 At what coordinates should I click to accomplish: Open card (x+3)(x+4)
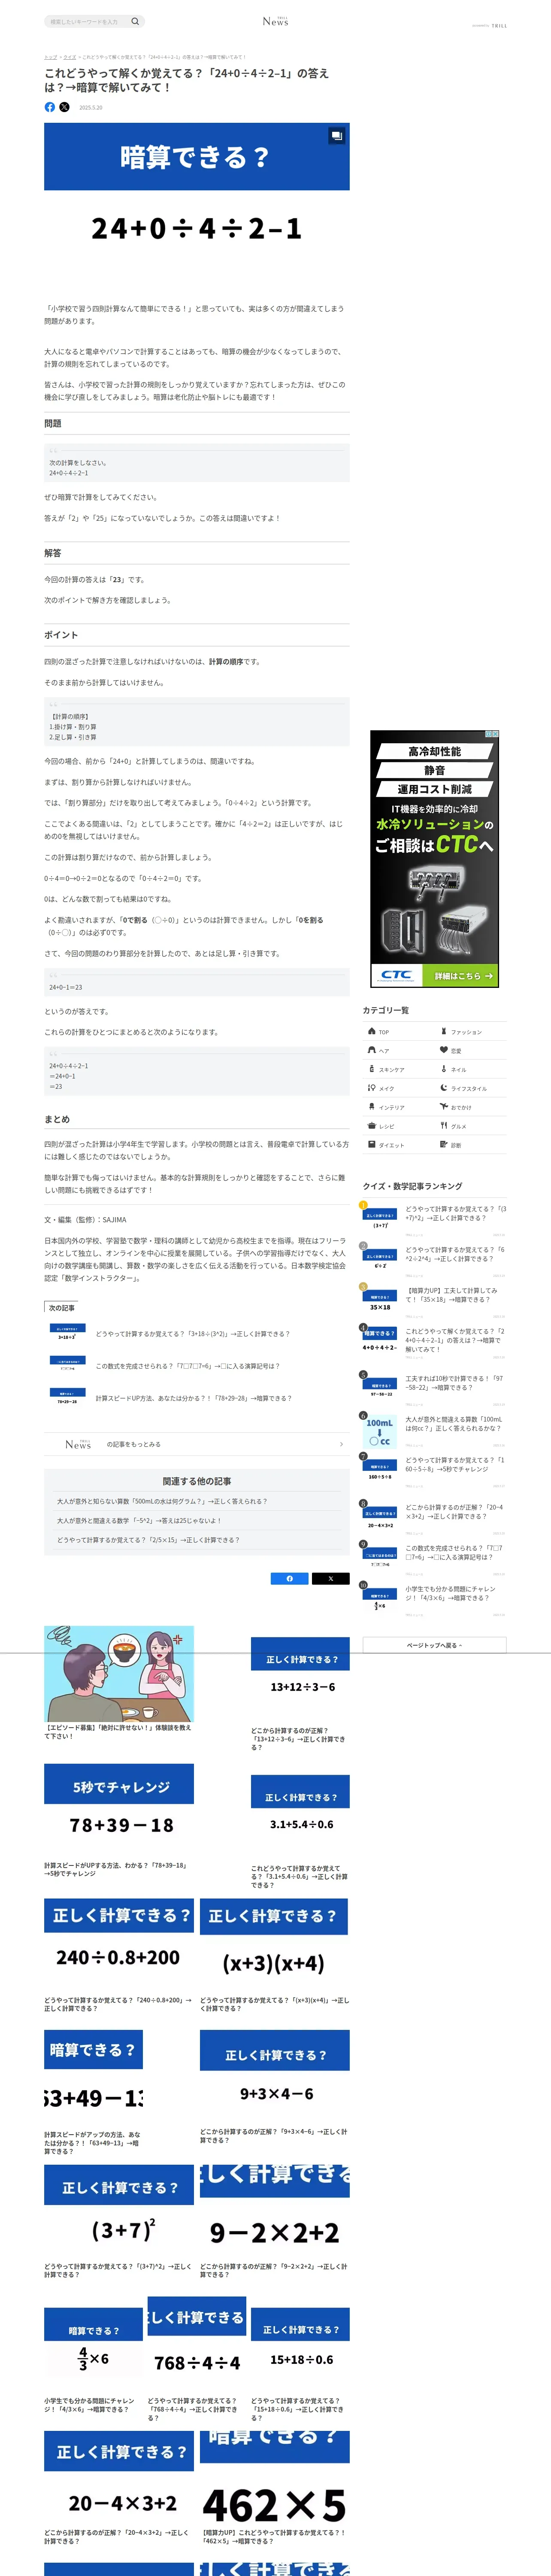click(275, 1956)
